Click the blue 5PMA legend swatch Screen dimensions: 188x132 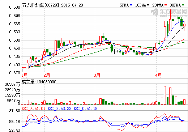point(131,5)
